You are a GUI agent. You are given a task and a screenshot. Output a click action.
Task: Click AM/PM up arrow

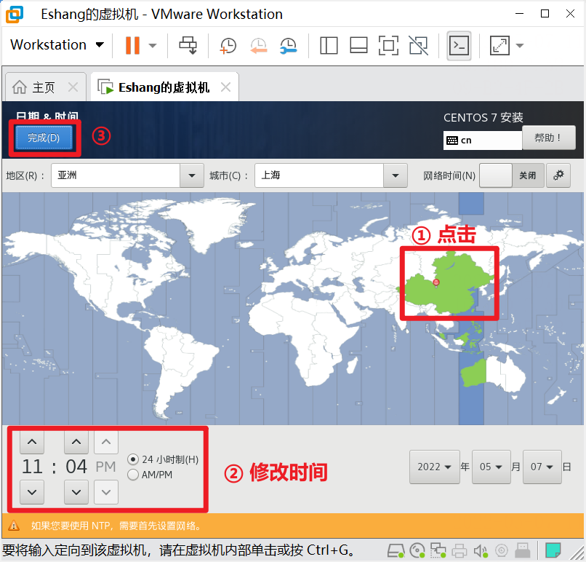(x=106, y=442)
